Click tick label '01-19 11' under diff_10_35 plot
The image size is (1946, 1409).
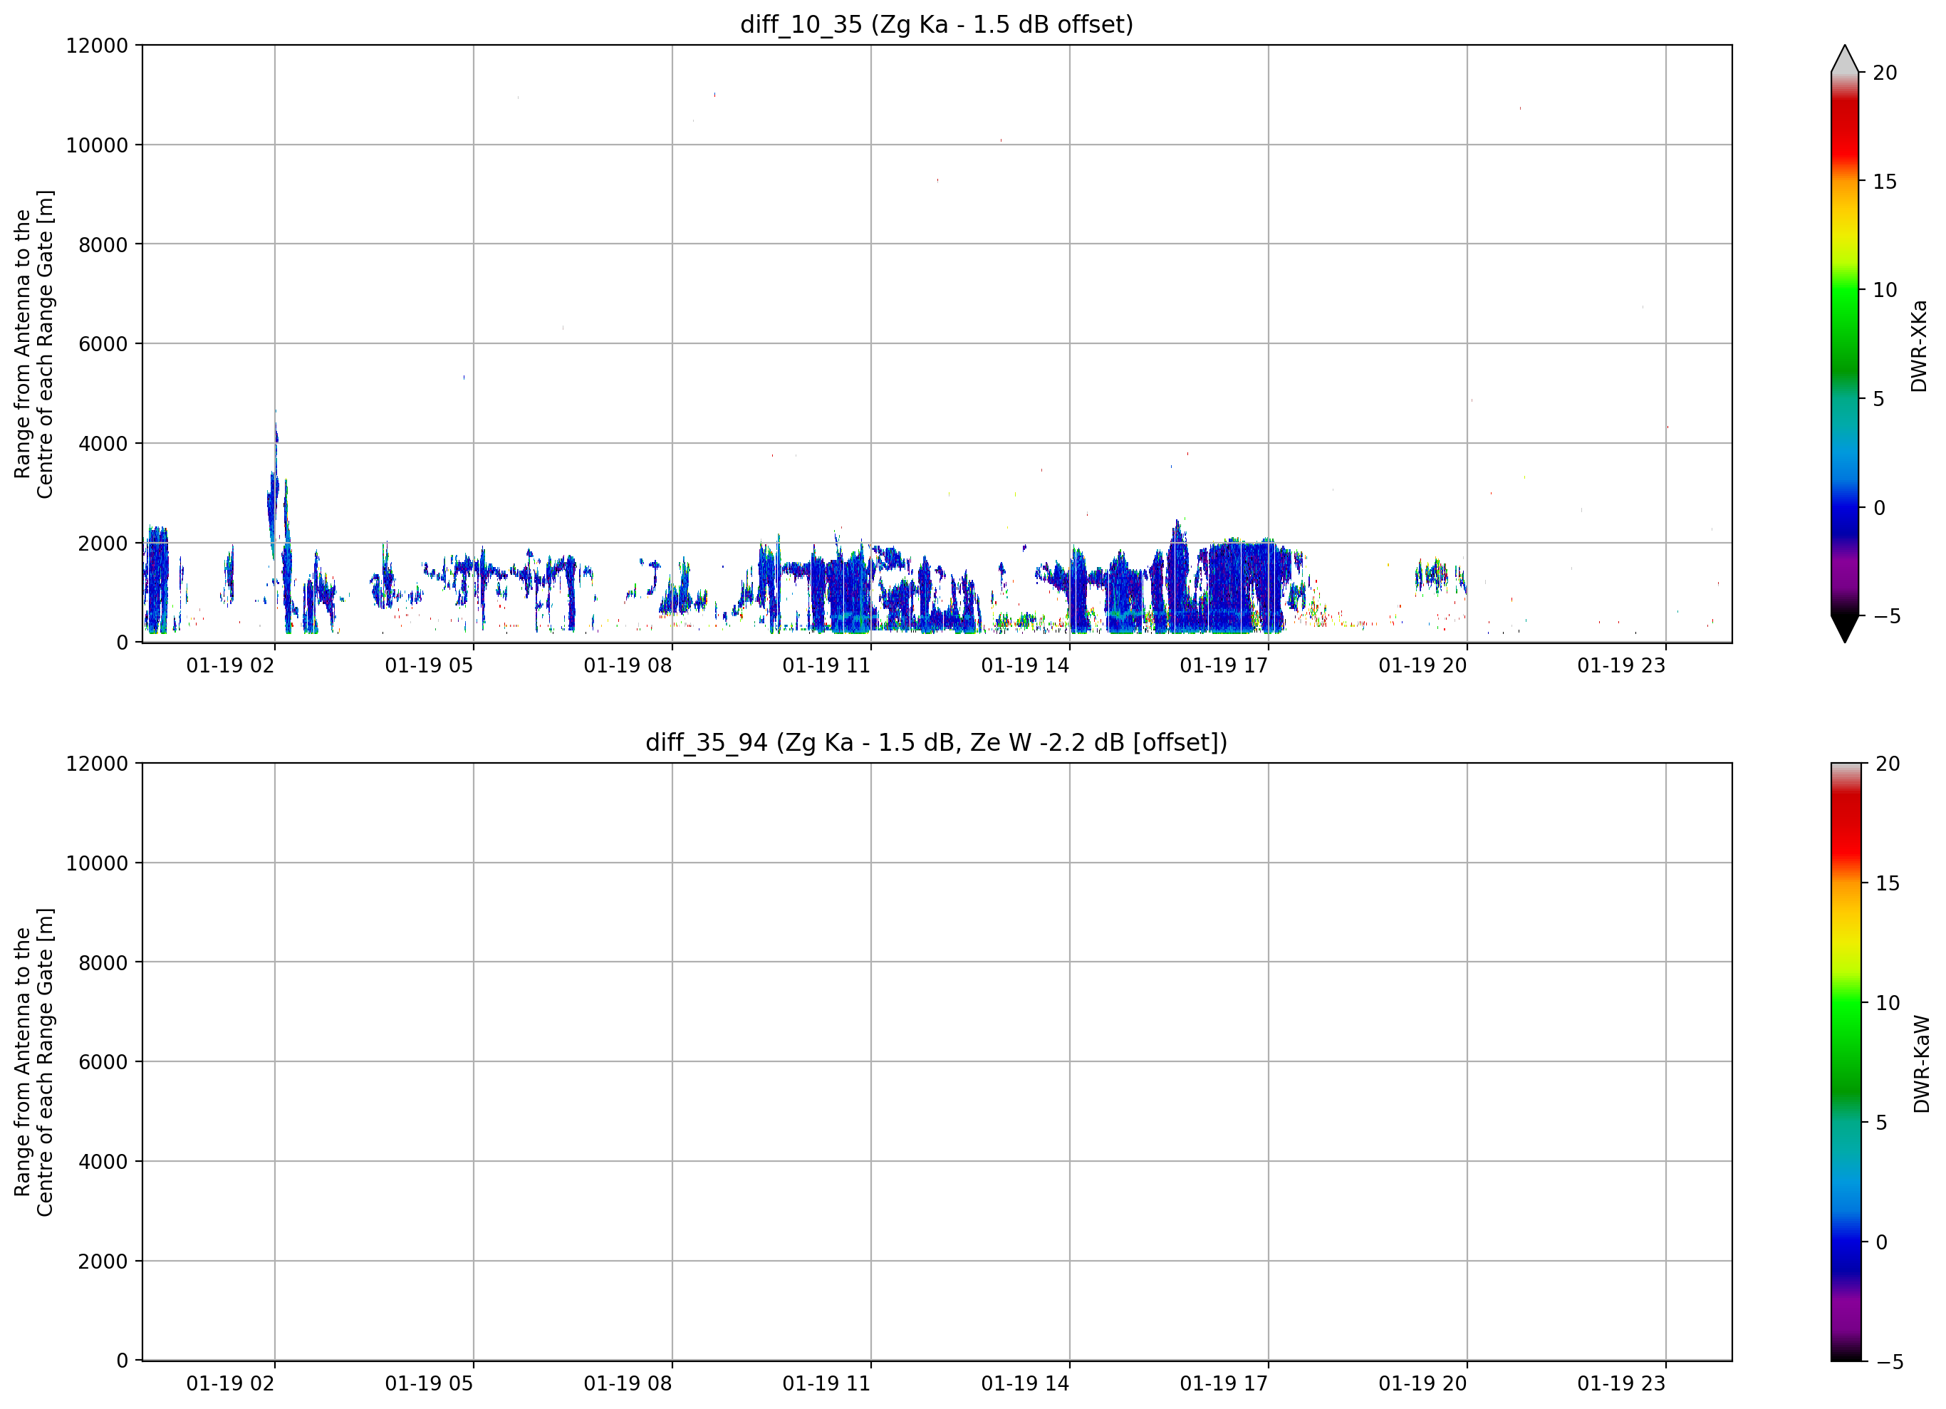pos(826,666)
